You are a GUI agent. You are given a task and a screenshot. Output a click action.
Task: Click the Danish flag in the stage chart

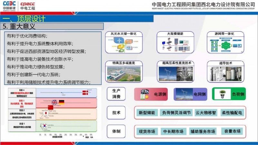coord(85,93)
